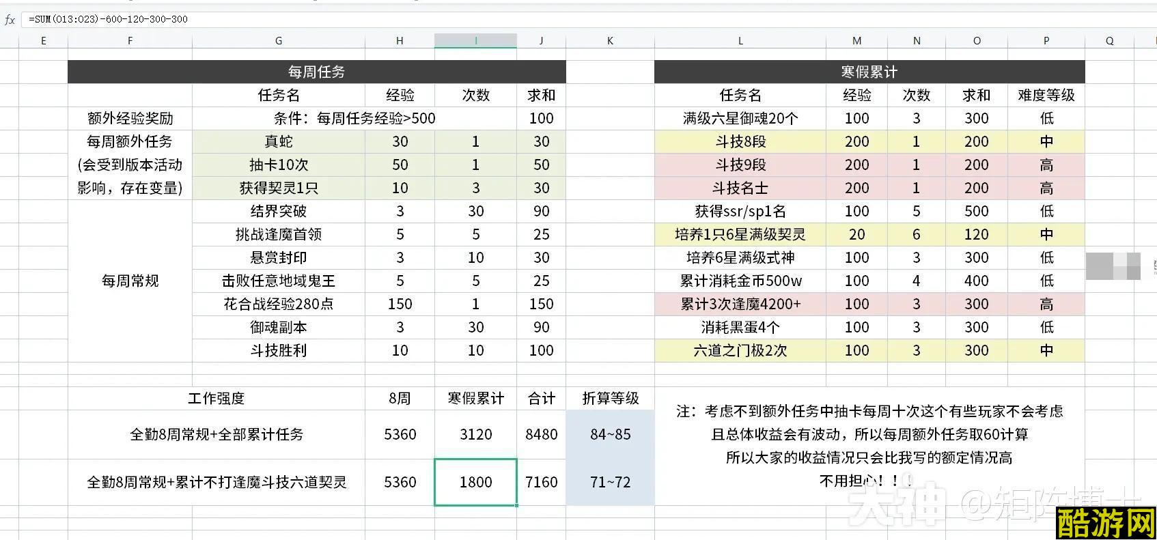
Task: Select the 培养6星满级式神 cell
Action: (740, 257)
